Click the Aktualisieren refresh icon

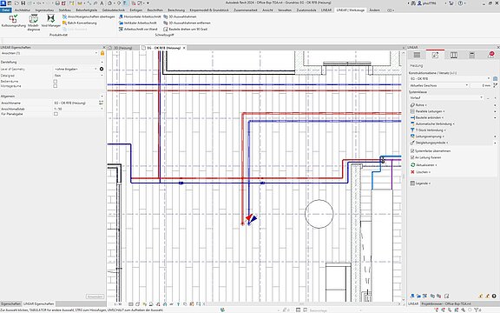pyautogui.click(x=412, y=165)
